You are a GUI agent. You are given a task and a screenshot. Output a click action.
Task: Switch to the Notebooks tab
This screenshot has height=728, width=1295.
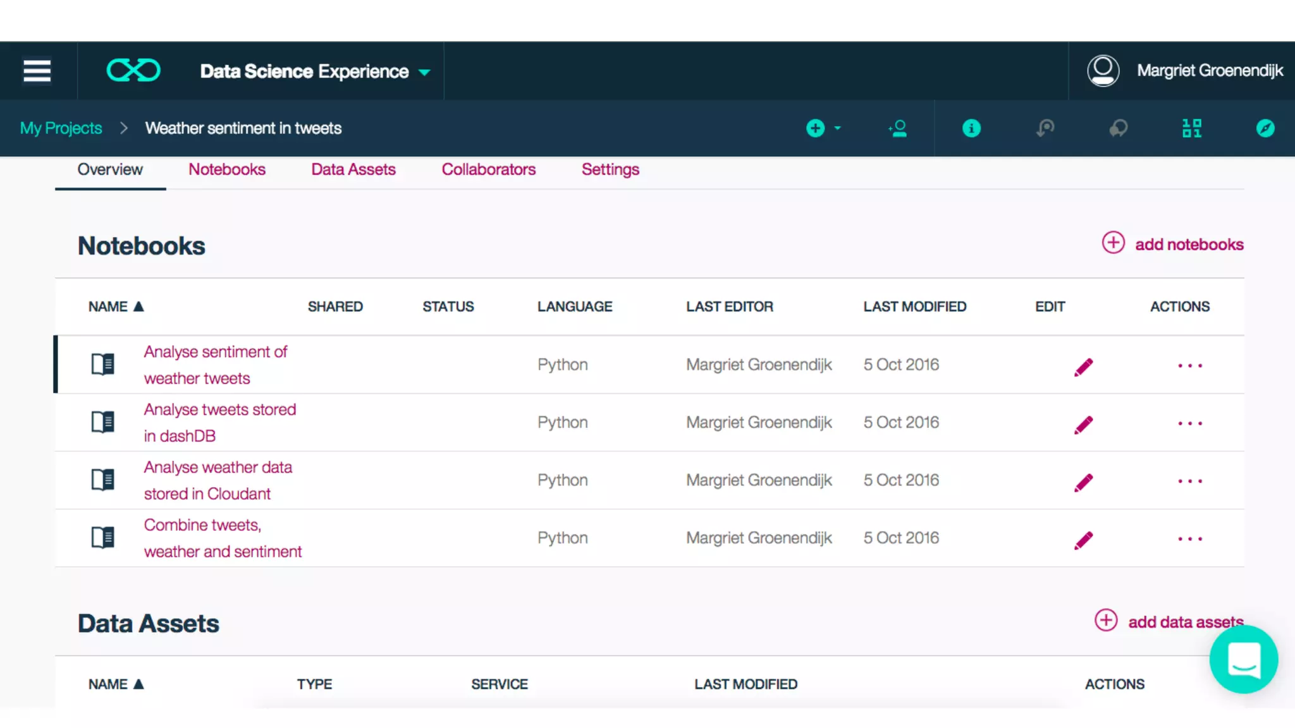click(226, 169)
